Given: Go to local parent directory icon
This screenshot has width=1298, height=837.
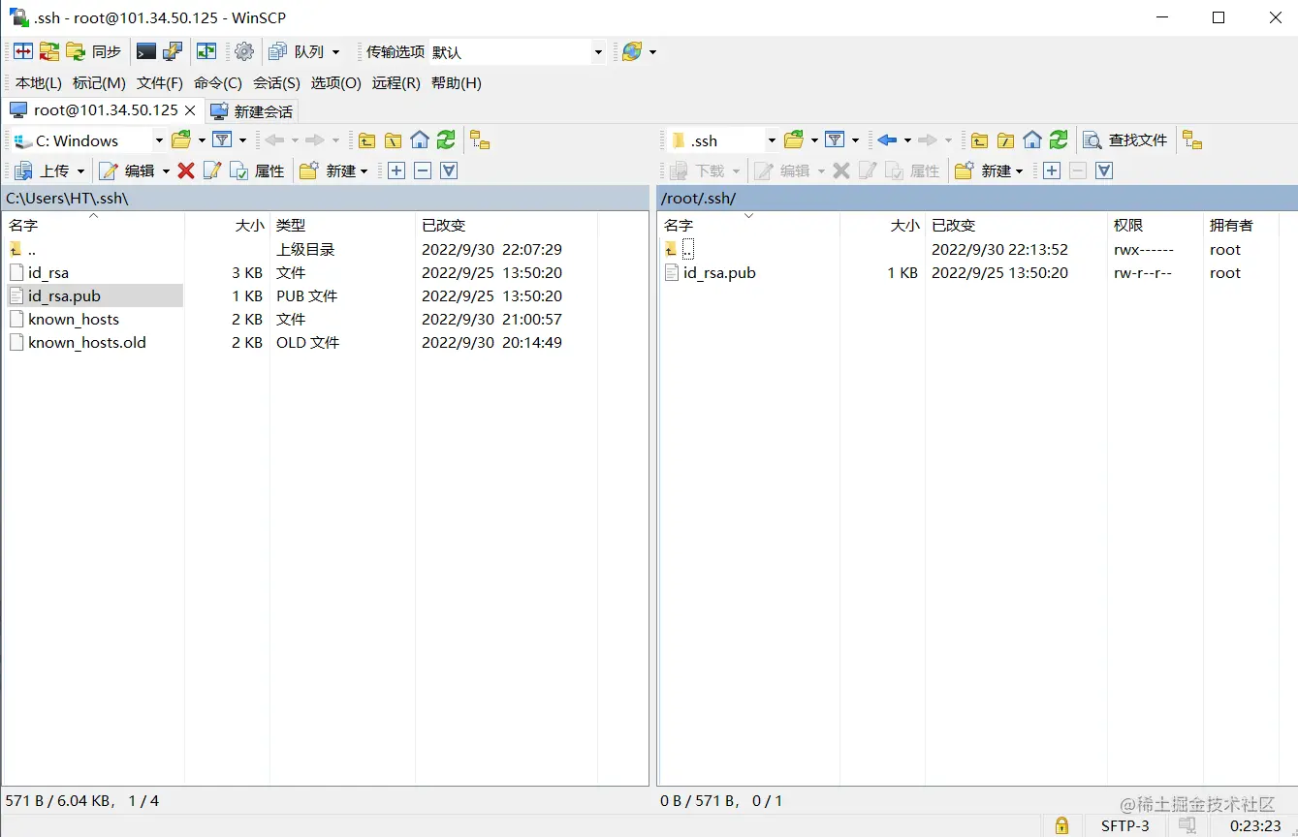Looking at the screenshot, I should [x=366, y=140].
